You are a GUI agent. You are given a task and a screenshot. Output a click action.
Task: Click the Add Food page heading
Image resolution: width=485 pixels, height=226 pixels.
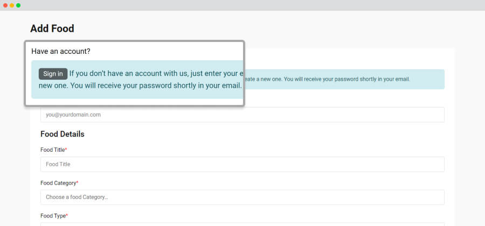[52, 29]
